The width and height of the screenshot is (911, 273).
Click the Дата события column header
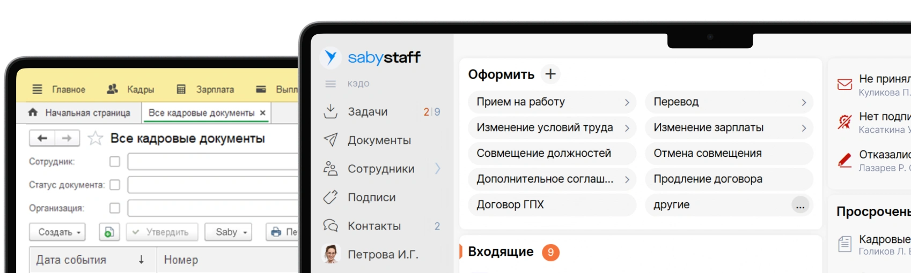pos(71,260)
